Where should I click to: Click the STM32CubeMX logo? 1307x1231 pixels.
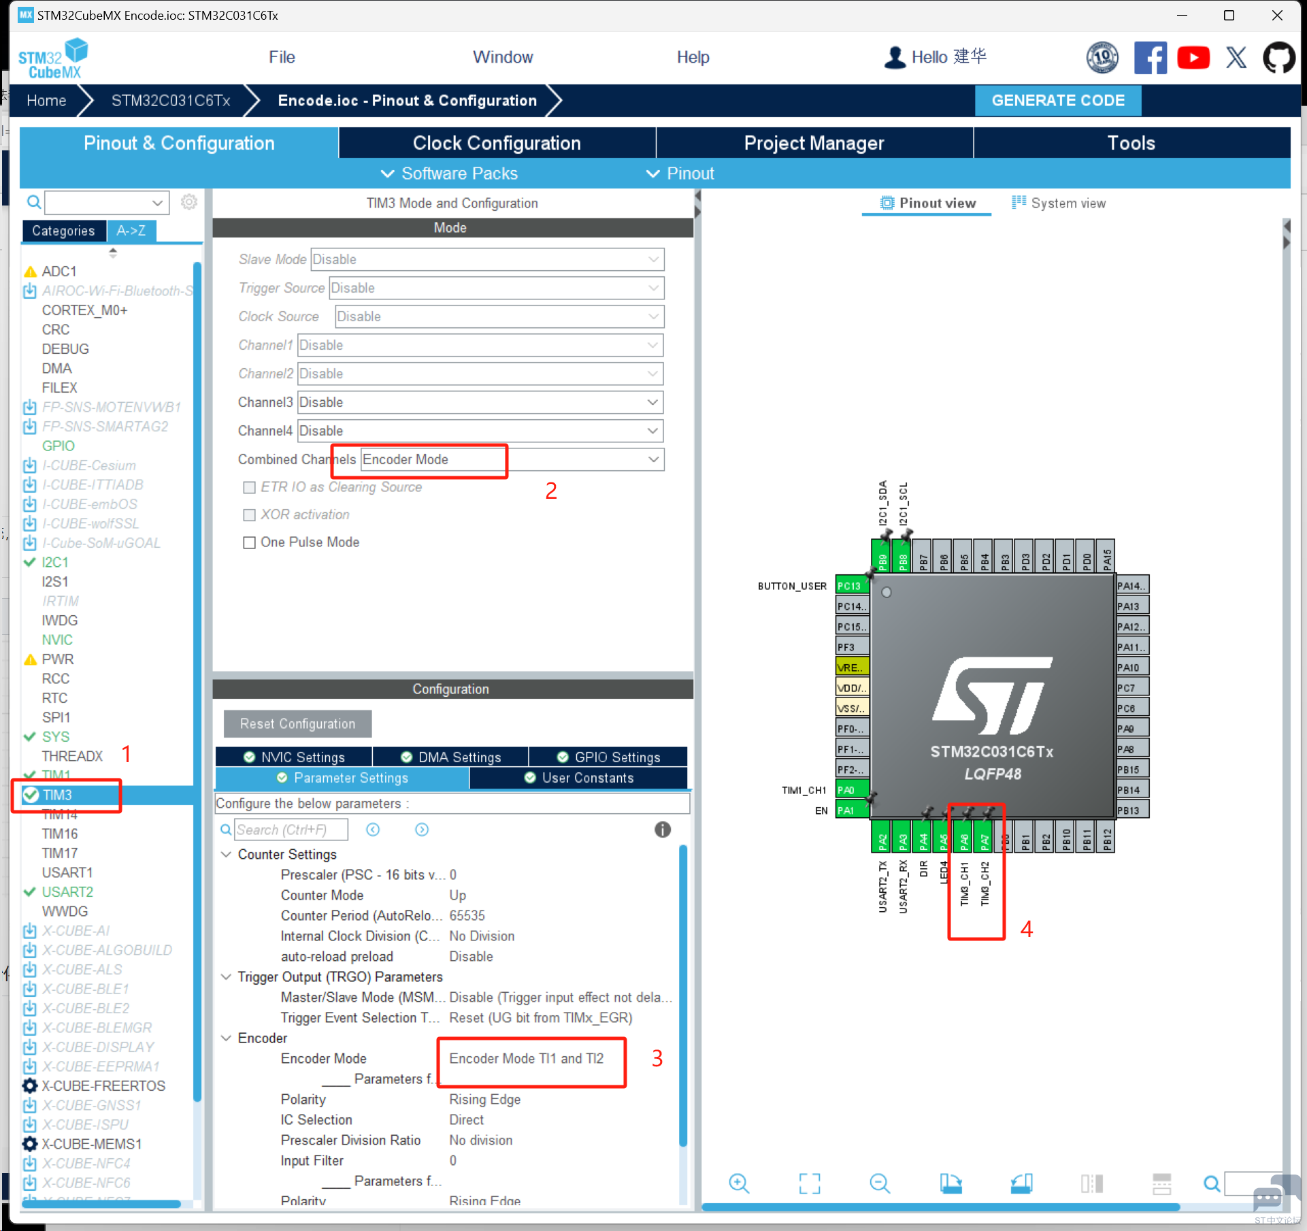pos(54,59)
